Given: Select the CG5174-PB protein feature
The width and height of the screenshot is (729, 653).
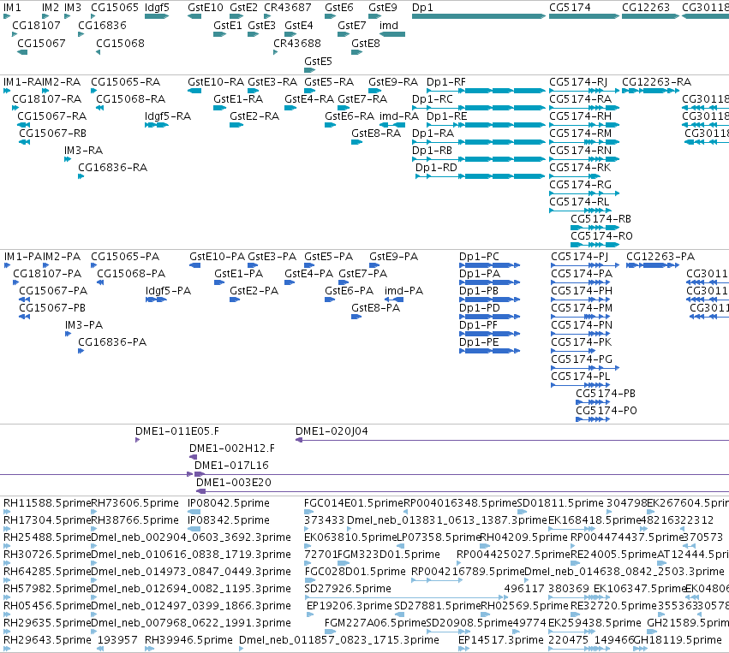Looking at the screenshot, I should coord(593,401).
